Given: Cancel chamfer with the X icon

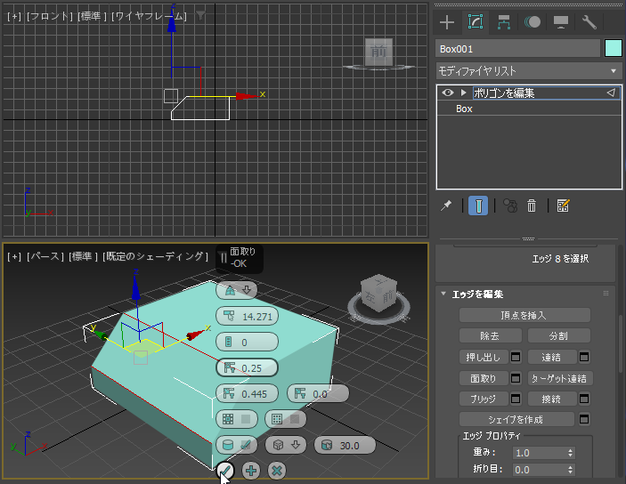Looking at the screenshot, I should (277, 471).
